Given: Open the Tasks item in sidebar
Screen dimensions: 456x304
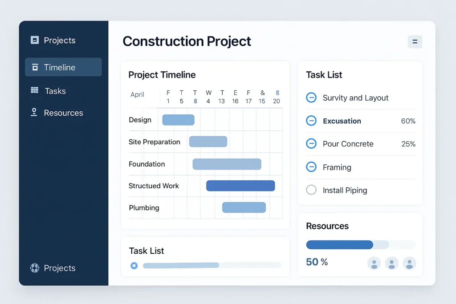Looking at the screenshot, I should point(55,91).
